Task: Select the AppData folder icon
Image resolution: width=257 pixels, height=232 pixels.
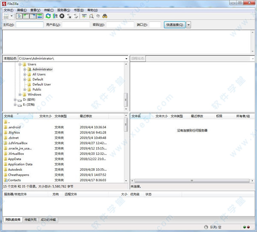Action: (x=6, y=159)
